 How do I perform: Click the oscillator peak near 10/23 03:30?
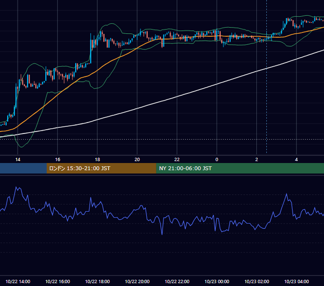pyautogui.click(x=286, y=194)
